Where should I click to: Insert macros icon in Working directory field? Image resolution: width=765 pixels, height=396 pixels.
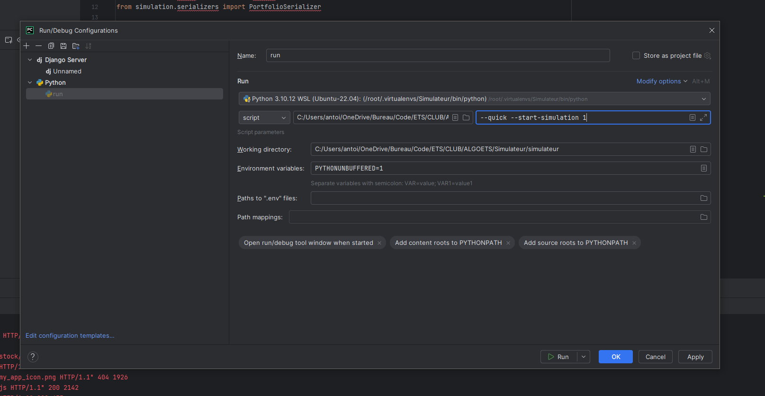693,149
